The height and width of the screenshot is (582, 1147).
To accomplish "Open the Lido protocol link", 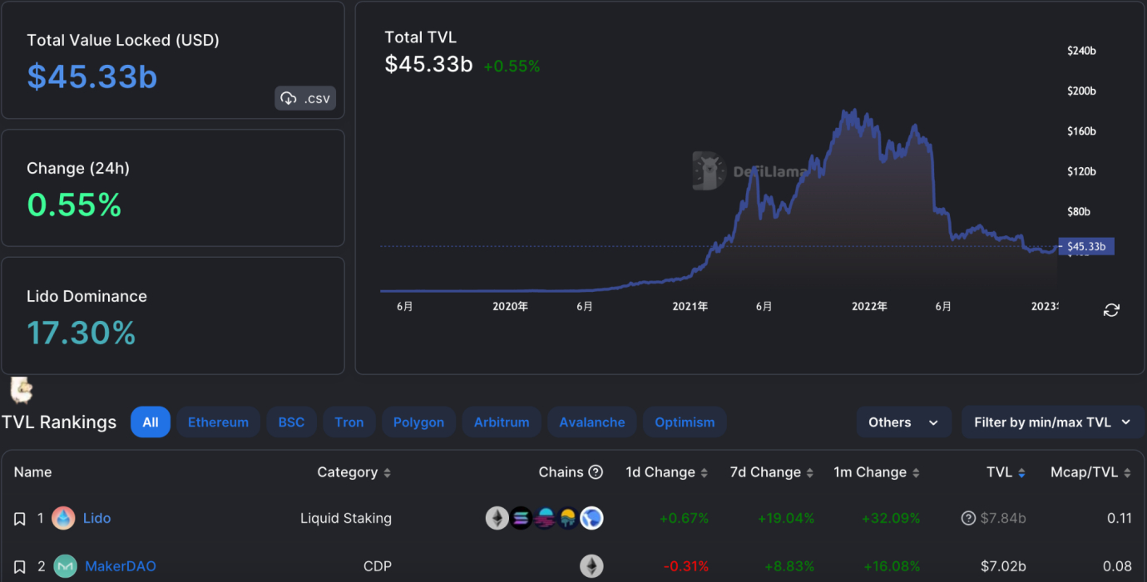I will point(96,518).
